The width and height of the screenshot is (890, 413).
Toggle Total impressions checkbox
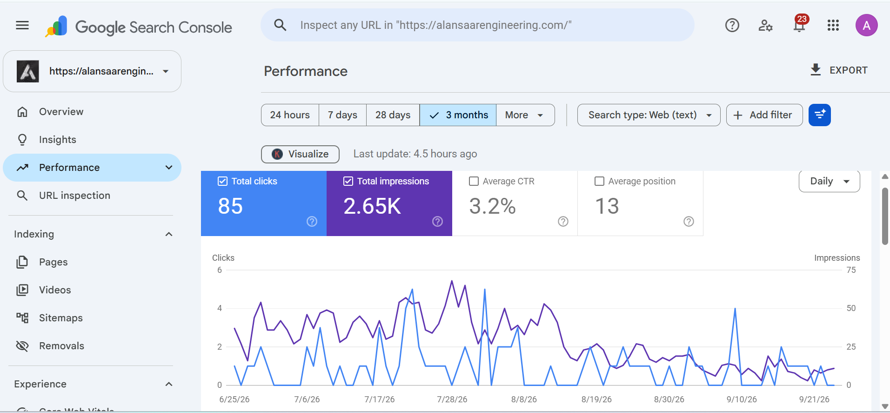click(348, 181)
